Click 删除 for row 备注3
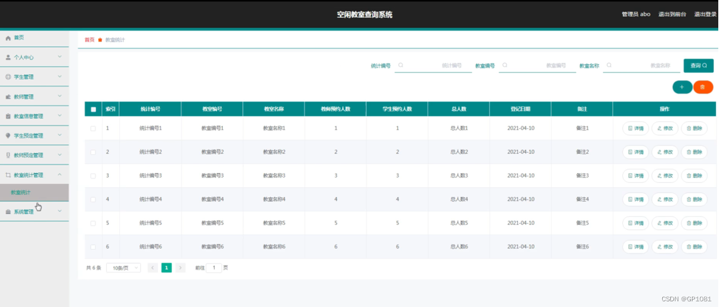Screen dimensions: 720x307 click(x=694, y=176)
